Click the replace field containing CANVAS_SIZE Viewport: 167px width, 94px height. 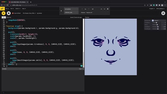click(x=71, y=13)
